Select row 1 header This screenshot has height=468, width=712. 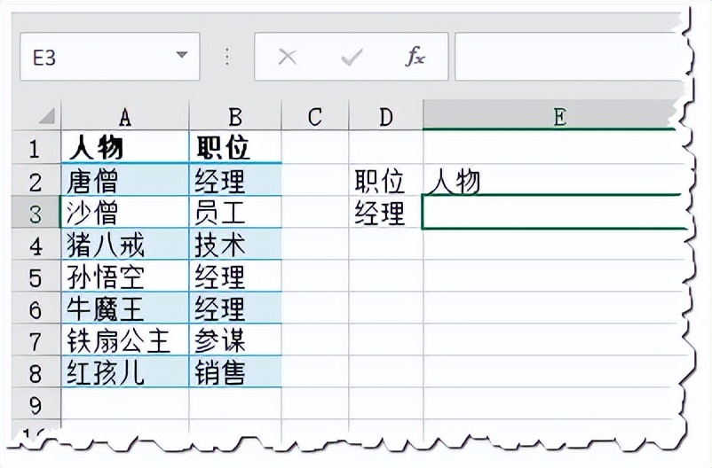pyautogui.click(x=36, y=148)
